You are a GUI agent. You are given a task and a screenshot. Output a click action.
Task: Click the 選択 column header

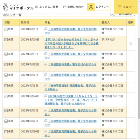131,22
